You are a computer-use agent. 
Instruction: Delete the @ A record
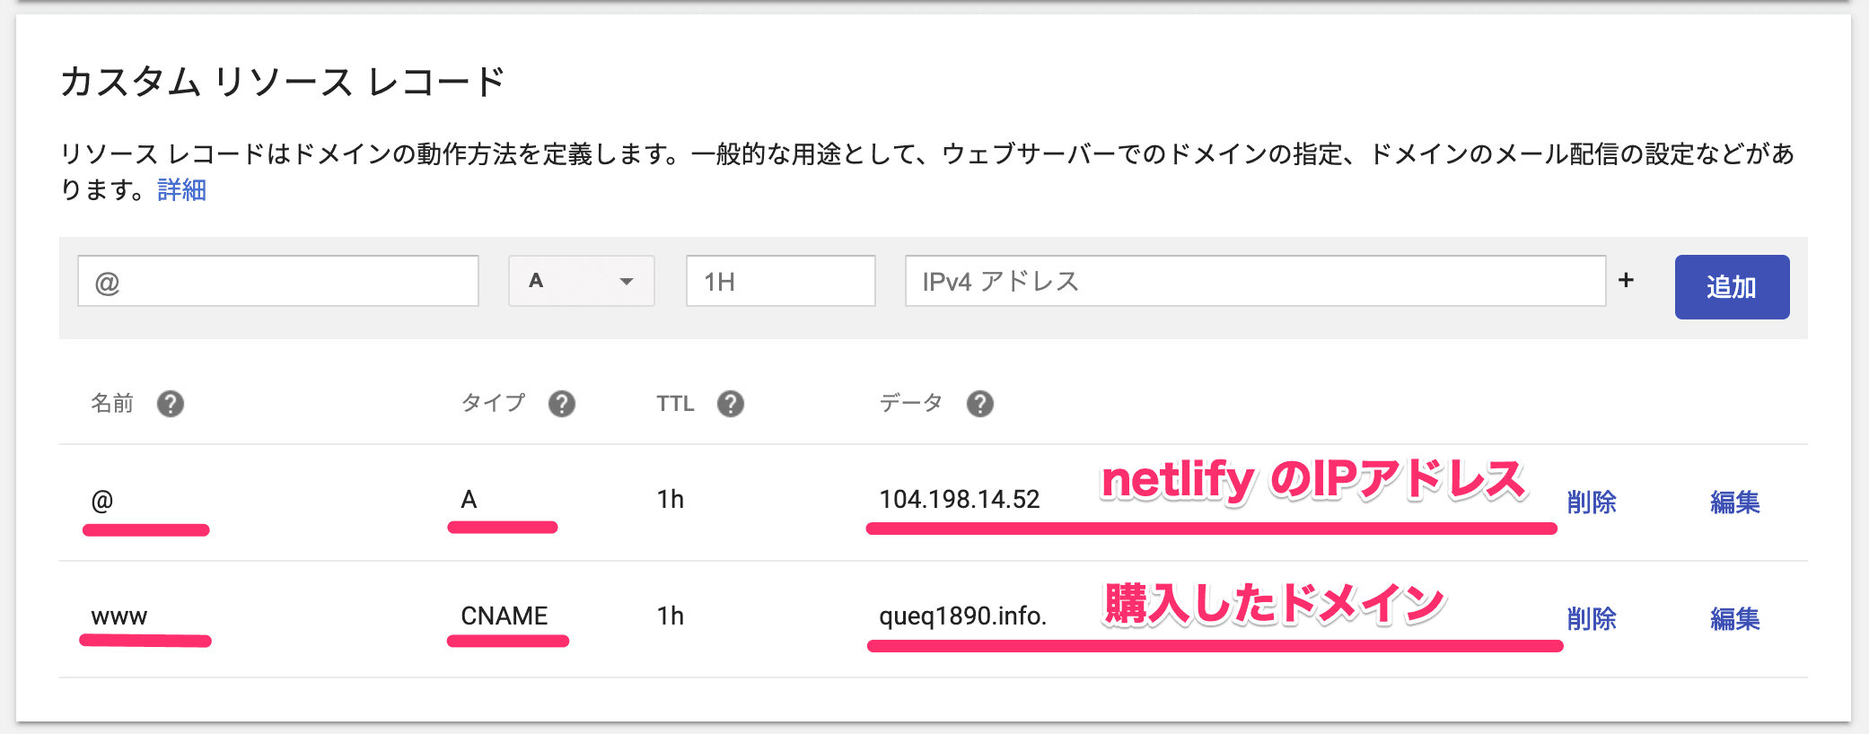pyautogui.click(x=1591, y=502)
